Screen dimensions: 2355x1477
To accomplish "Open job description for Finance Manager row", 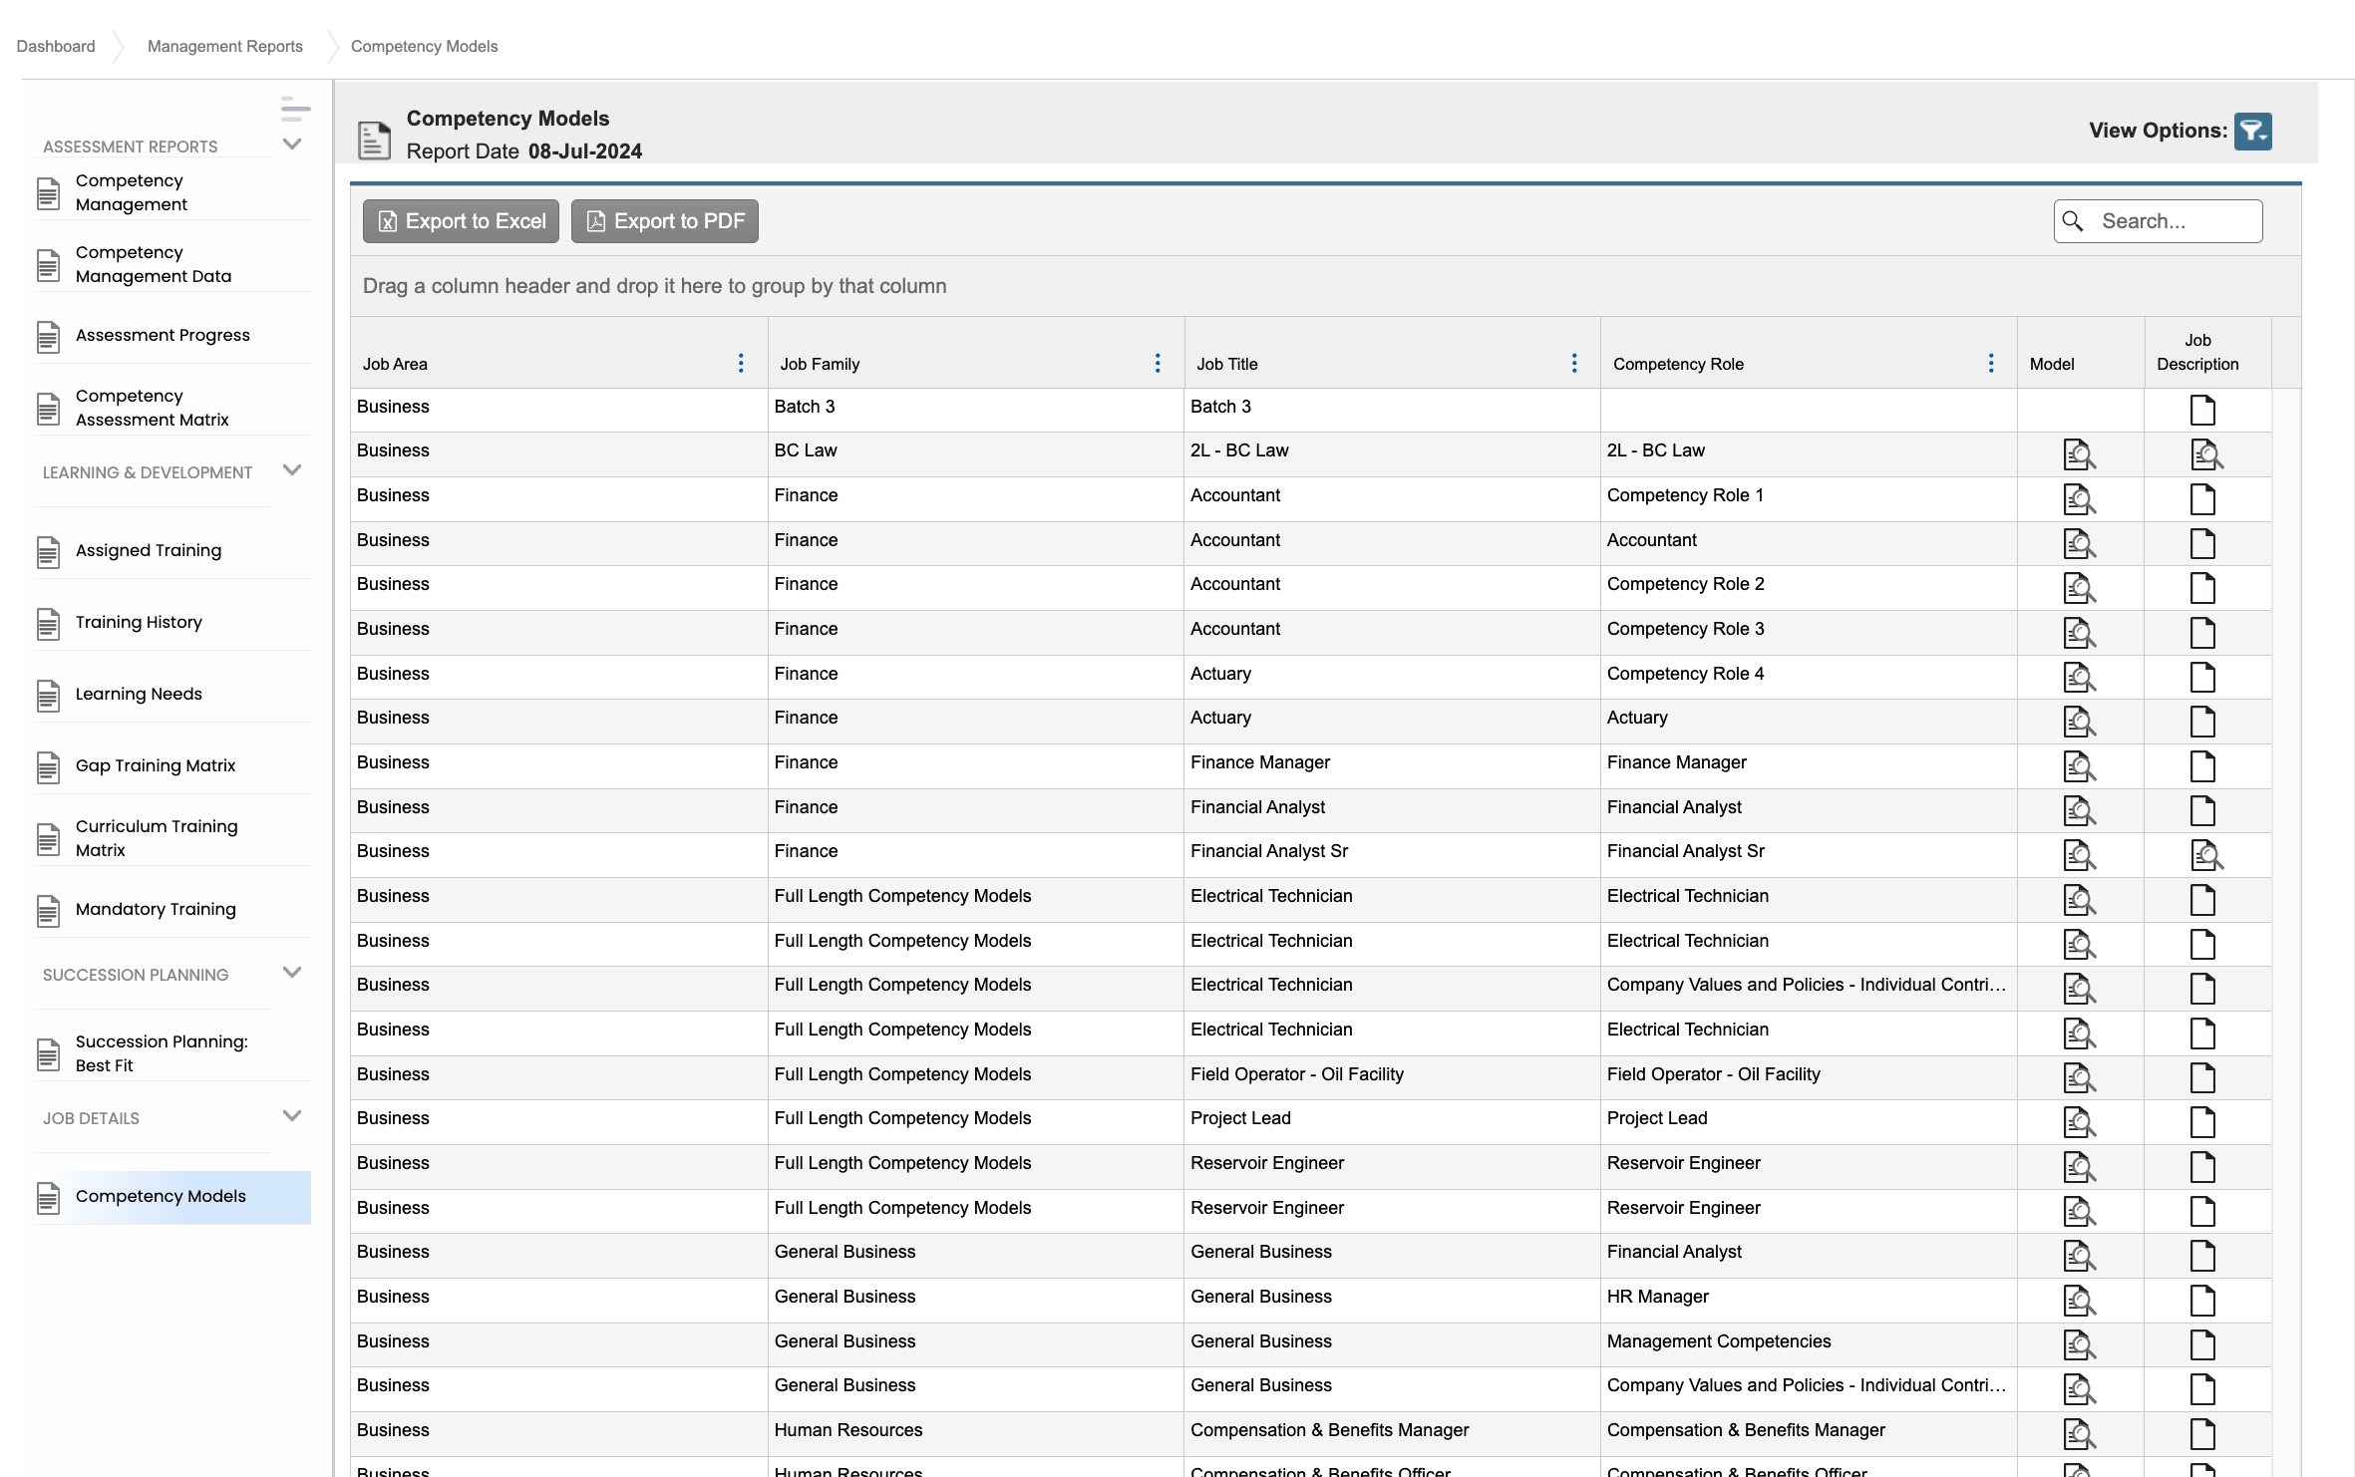I will tap(2202, 766).
